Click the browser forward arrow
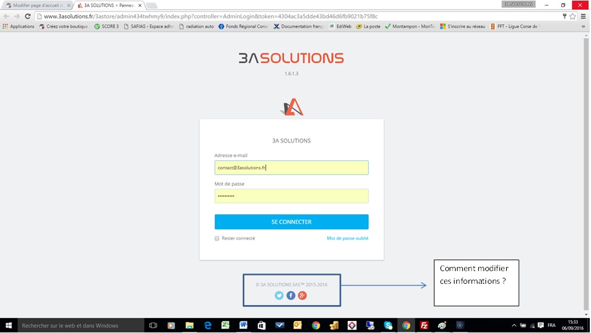Image resolution: width=591 pixels, height=333 pixels. [x=16, y=16]
